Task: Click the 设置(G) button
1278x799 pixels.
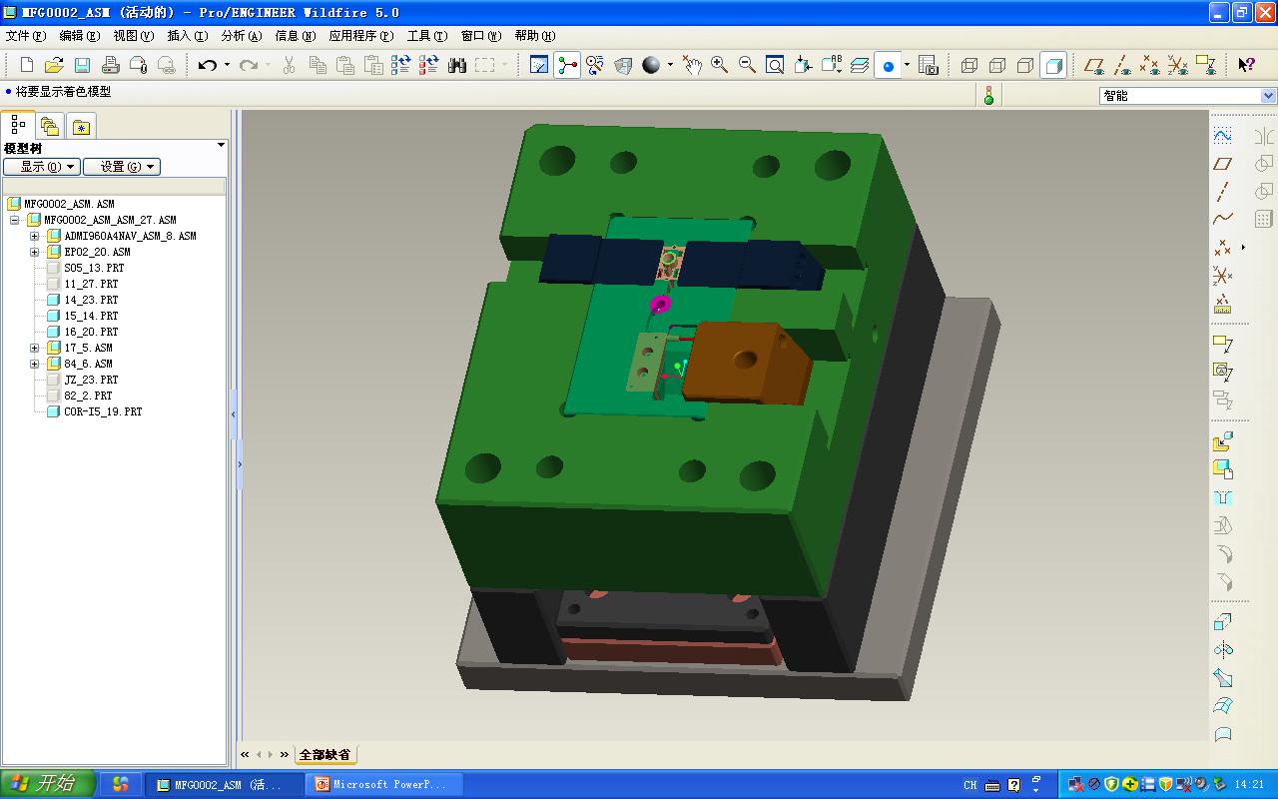Action: click(x=121, y=167)
